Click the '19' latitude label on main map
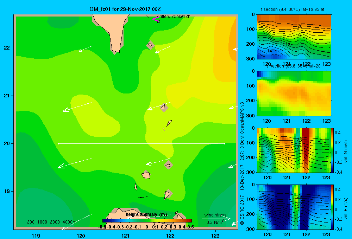Screen dimensions: 352x239 (7, 191)
